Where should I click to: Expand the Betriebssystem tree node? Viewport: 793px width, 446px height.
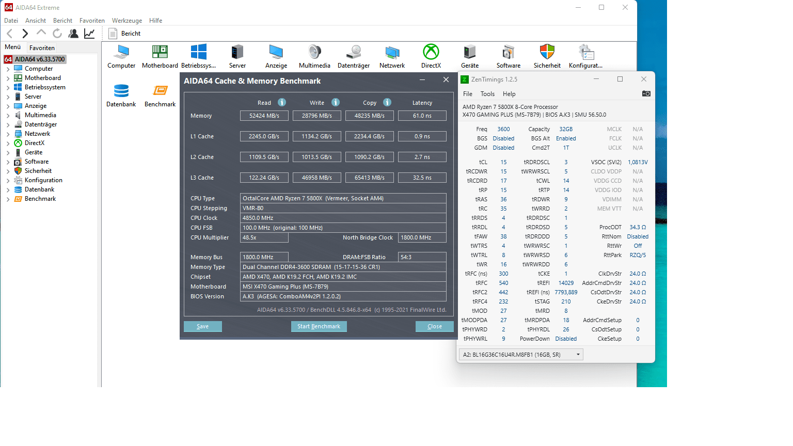(x=8, y=87)
